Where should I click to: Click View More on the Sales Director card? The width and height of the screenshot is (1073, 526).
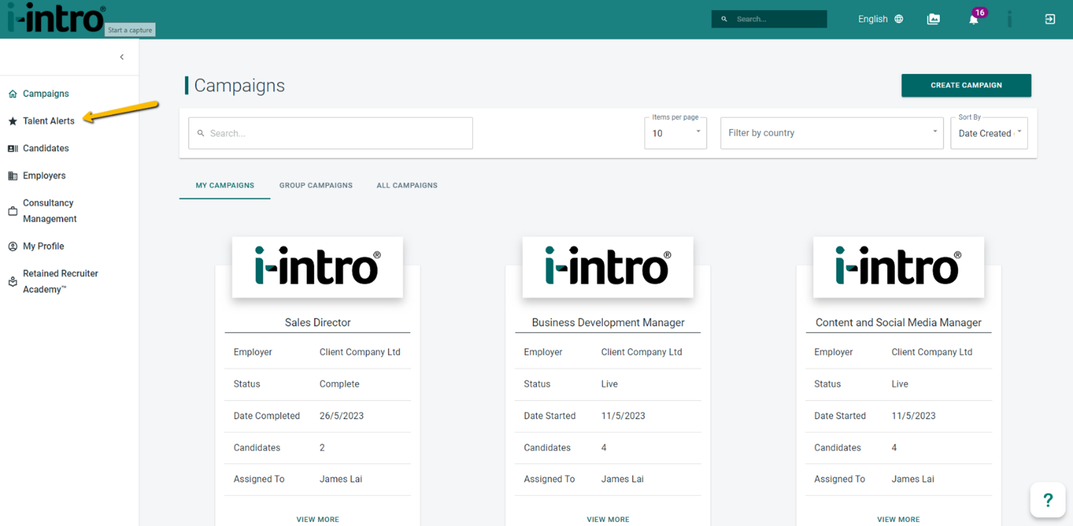point(318,519)
